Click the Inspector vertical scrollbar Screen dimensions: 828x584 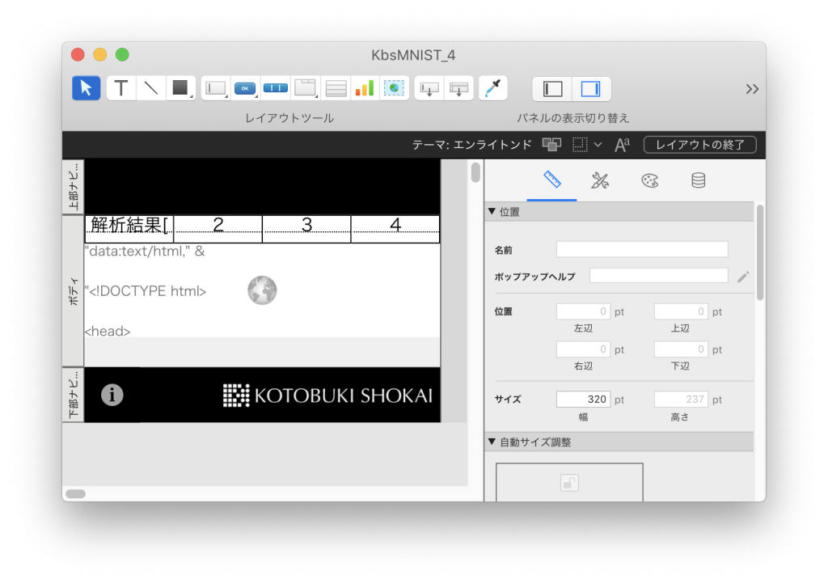[x=760, y=252]
